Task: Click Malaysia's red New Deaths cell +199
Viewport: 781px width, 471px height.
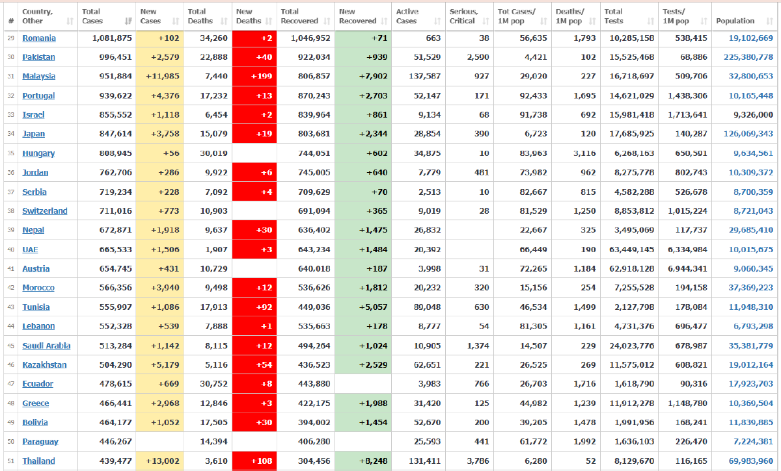Action: tap(254, 77)
